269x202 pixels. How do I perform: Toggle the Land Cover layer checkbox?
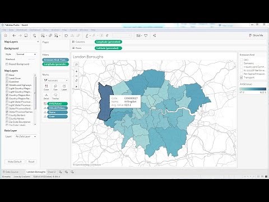7,79
